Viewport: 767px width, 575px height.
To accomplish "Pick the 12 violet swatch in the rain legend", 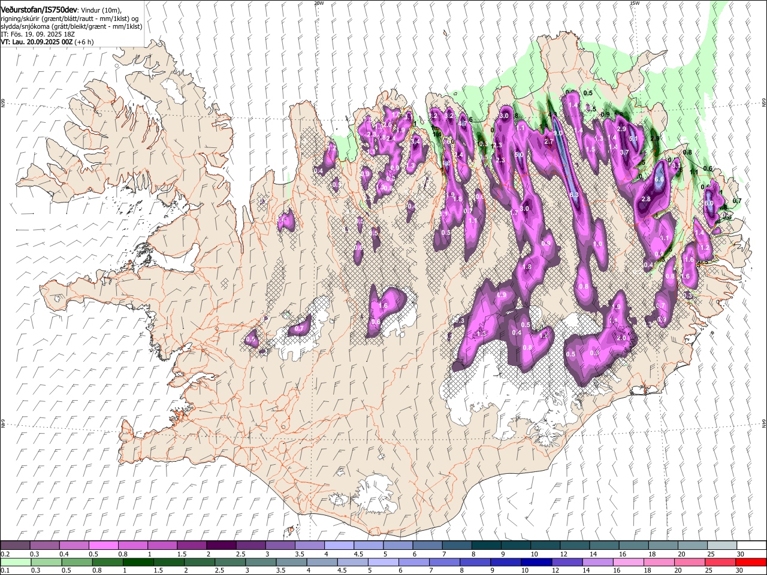I will (x=567, y=562).
